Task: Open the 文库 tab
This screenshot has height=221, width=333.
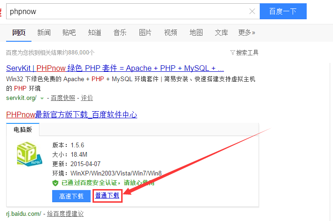Action: point(221,32)
